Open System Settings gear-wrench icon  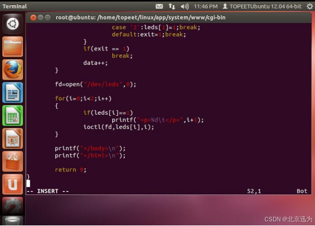click(13, 206)
